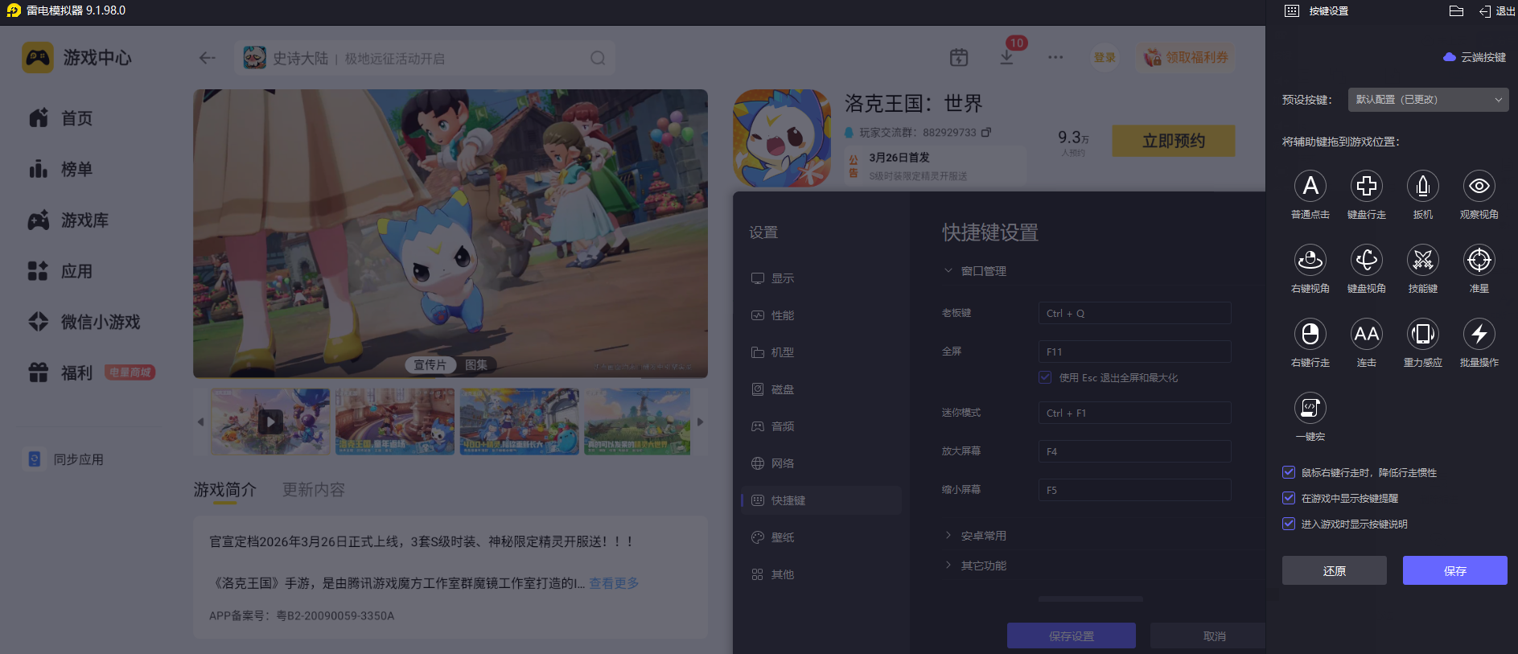The height and width of the screenshot is (654, 1518).
Task: Play the first video thumbnail
Action: click(x=270, y=422)
